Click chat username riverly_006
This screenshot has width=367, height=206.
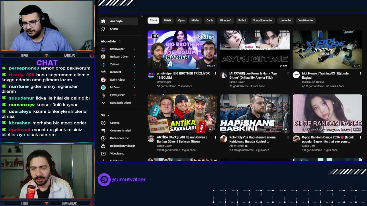click(22, 75)
